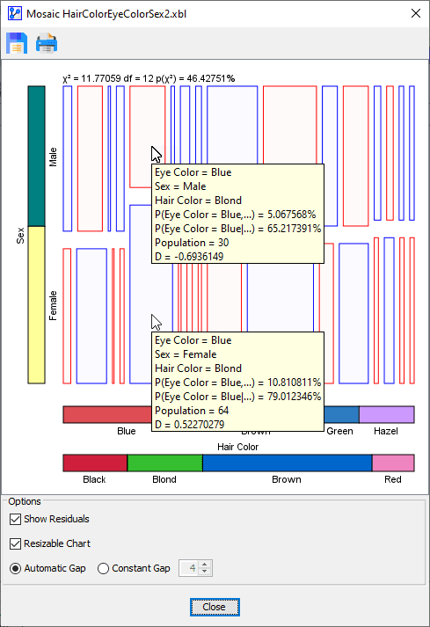Select the Automatic Gap radio button
This screenshot has height=627, width=430.
click(x=15, y=568)
